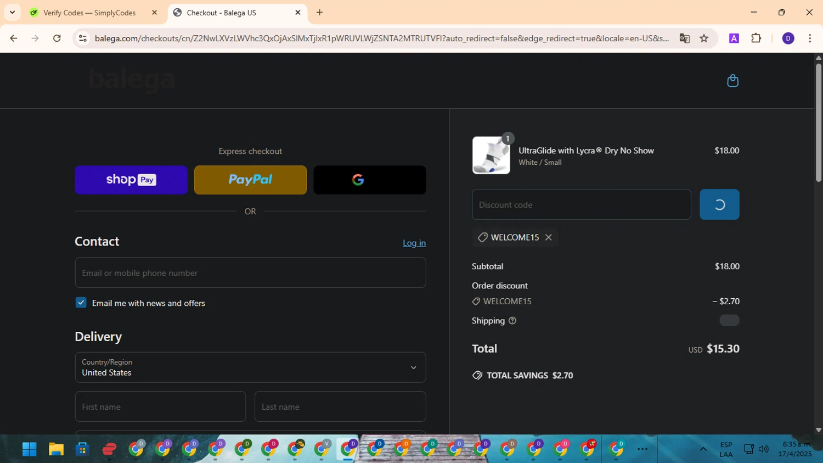823x463 pixels.
Task: Launch Microsoft Store from taskbar
Action: [x=82, y=449]
